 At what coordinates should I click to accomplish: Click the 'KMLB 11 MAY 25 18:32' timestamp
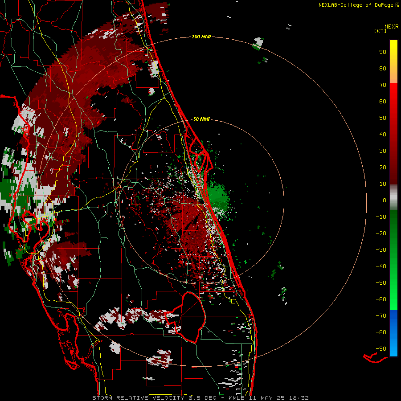[269, 398]
